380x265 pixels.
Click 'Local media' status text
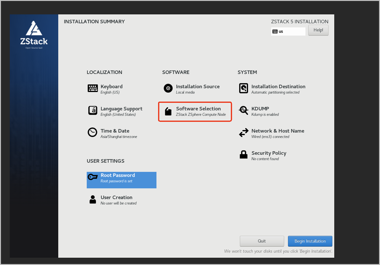(185, 92)
